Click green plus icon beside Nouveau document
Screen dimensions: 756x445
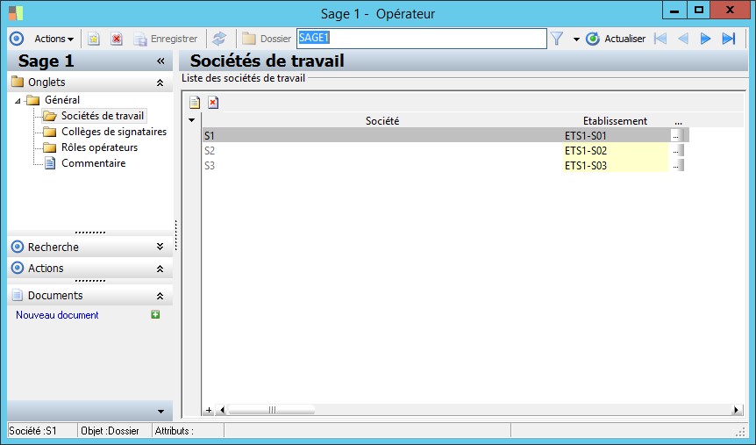click(x=155, y=315)
